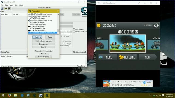Click the MORE button in the game
Screen dimensions: 175x98
click(x=107, y=57)
